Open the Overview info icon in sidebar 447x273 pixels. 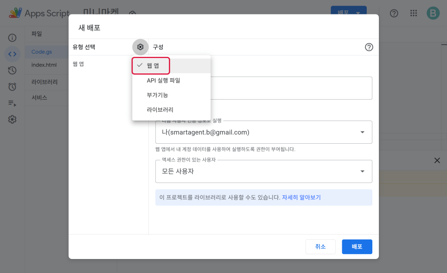(12, 38)
